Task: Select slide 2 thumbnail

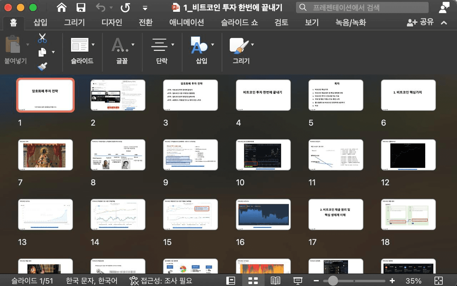Action: [118, 95]
